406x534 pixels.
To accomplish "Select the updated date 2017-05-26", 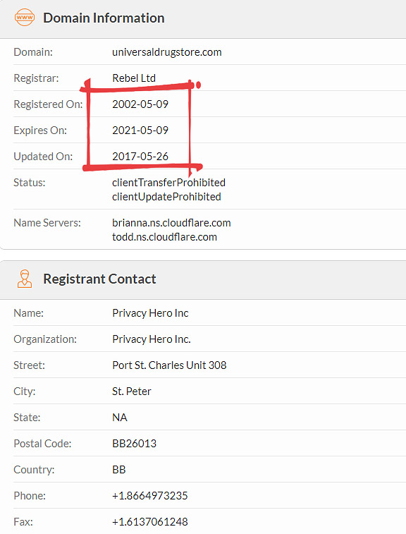I will click(140, 157).
